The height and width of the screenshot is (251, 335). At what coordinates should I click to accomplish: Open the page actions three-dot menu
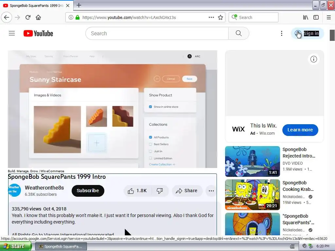click(x=211, y=17)
